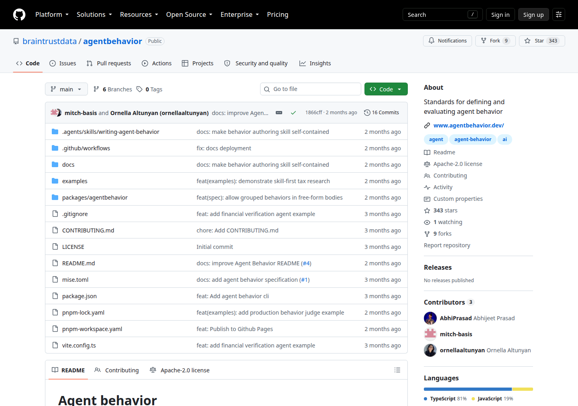Click the eye icon beside 1 watching
Viewport: 578px width, 406px height.
tap(427, 222)
